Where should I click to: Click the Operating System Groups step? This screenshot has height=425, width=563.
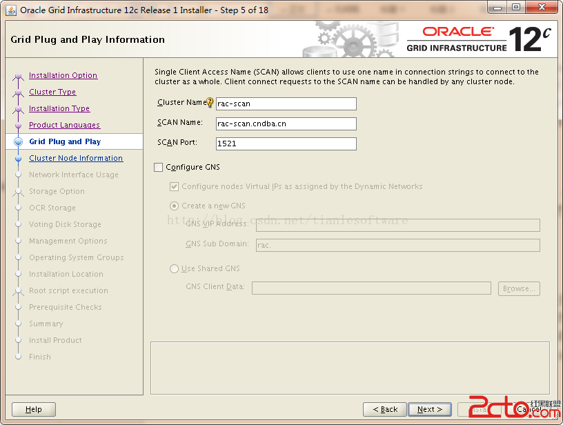point(77,257)
